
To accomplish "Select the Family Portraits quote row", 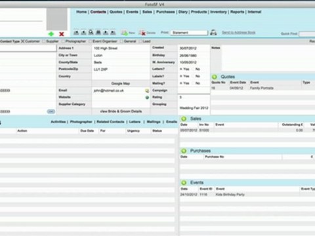I will 262,88.
